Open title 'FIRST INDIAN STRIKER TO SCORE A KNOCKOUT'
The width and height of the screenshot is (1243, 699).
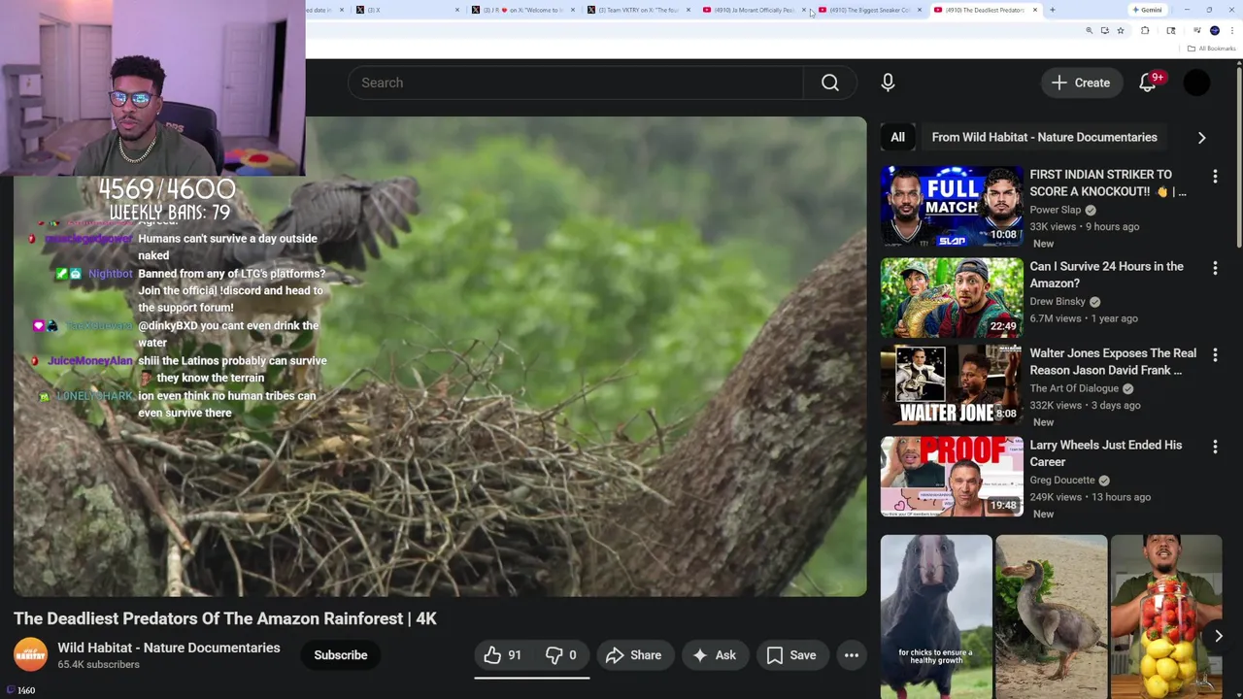click(x=1107, y=183)
